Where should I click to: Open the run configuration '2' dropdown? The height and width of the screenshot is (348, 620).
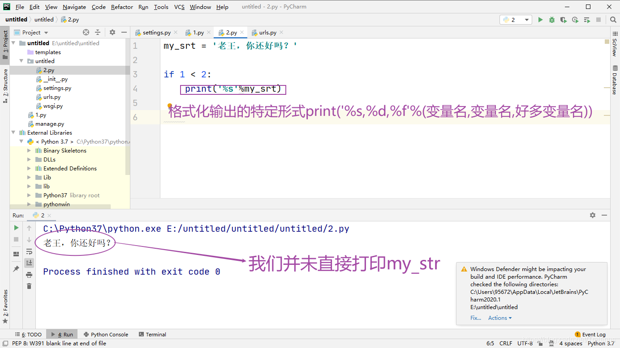tap(516, 20)
